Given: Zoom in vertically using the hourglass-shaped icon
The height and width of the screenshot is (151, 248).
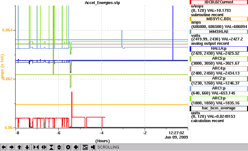Looking at the screenshot, I should [x=52, y=147].
